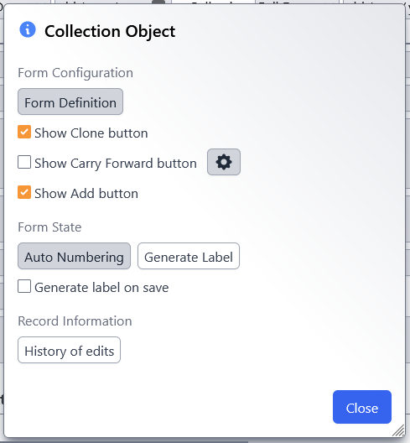Click the Generate Label button
The width and height of the screenshot is (410, 443).
pyautogui.click(x=189, y=256)
